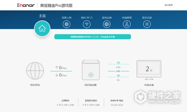Click the 我的网络 large globe icon
This screenshot has width=187, height=112.
pos(35,71)
